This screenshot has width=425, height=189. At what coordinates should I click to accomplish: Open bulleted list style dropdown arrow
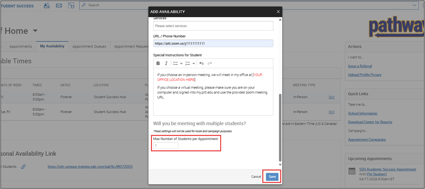181,63
